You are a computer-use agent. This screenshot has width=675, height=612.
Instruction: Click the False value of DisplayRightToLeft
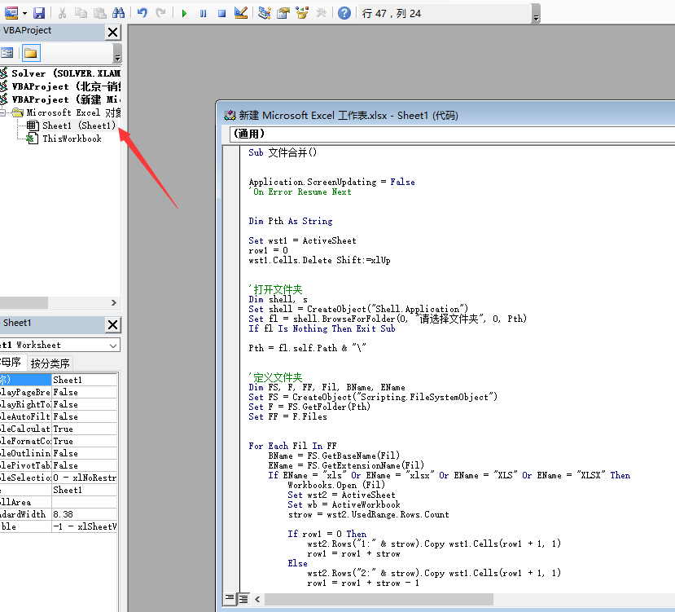pos(85,404)
